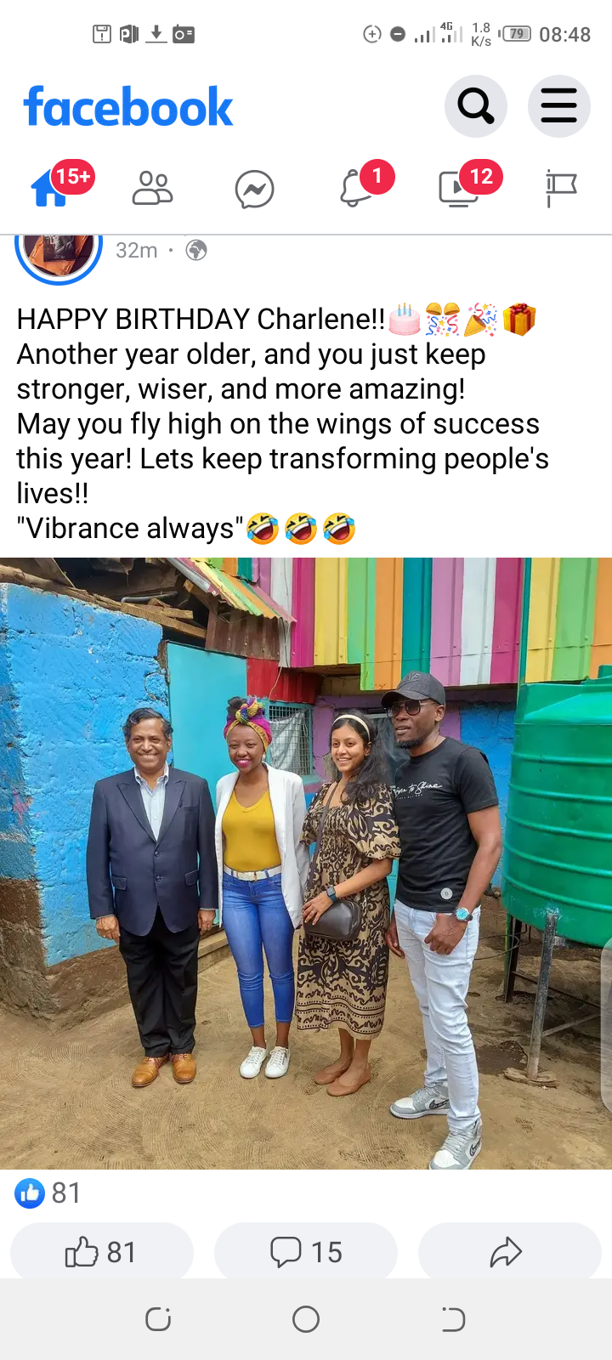
Task: View the 81 reactions count
Action: pos(48,1193)
